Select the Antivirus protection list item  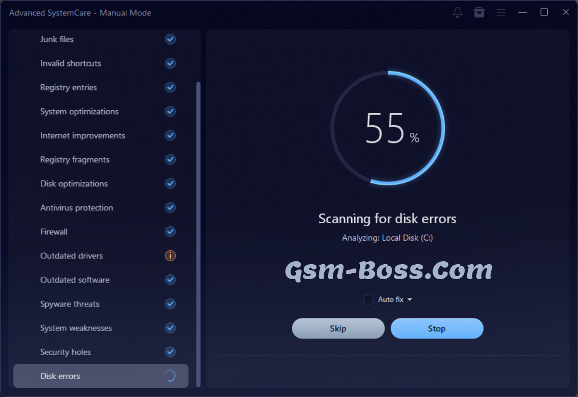point(101,207)
